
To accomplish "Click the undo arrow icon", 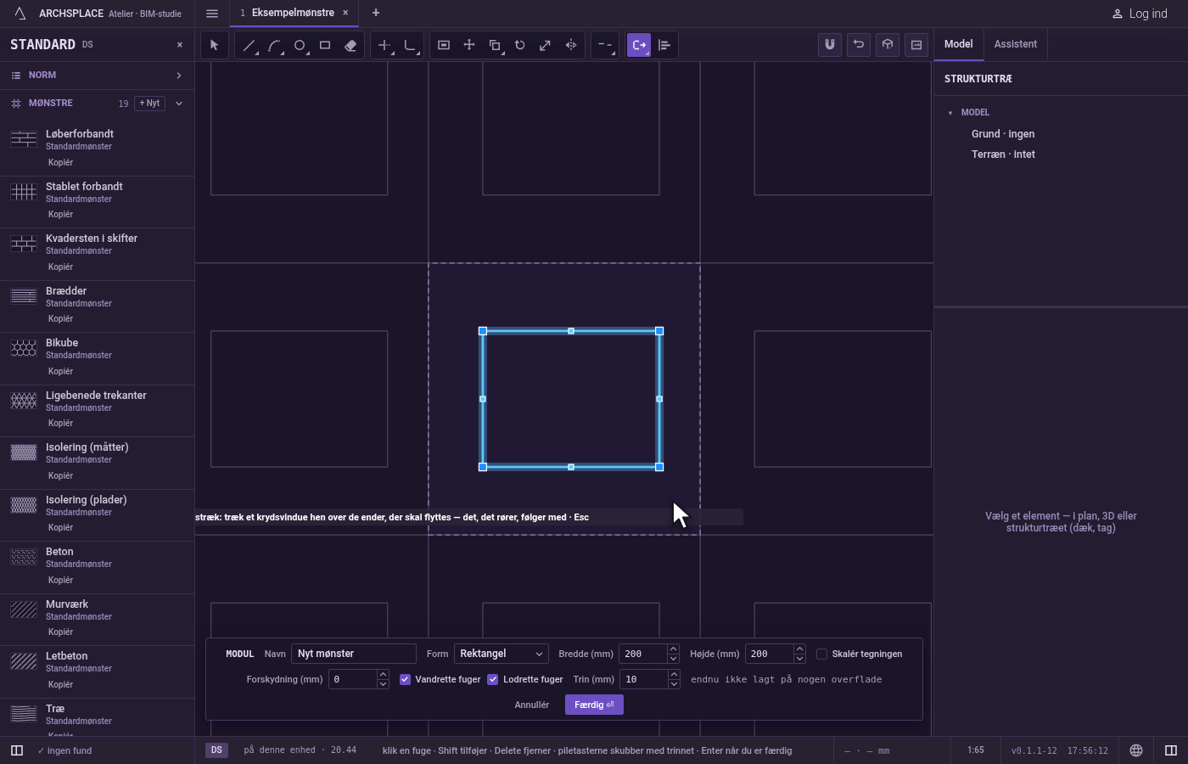I will pyautogui.click(x=859, y=45).
